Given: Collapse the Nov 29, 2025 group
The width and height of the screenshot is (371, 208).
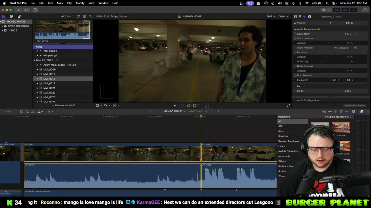Looking at the screenshot, I should (x=34, y=60).
